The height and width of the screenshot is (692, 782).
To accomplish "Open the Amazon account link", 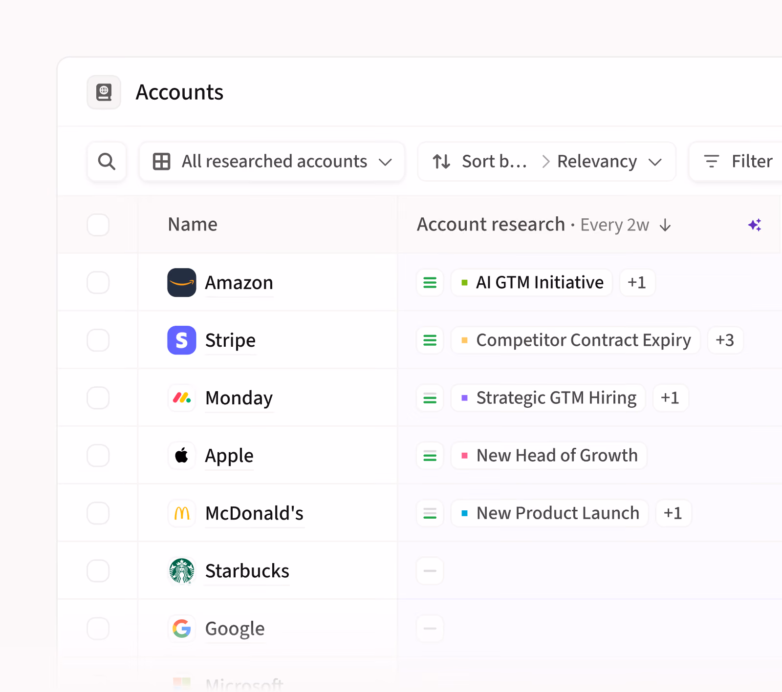I will click(x=239, y=283).
